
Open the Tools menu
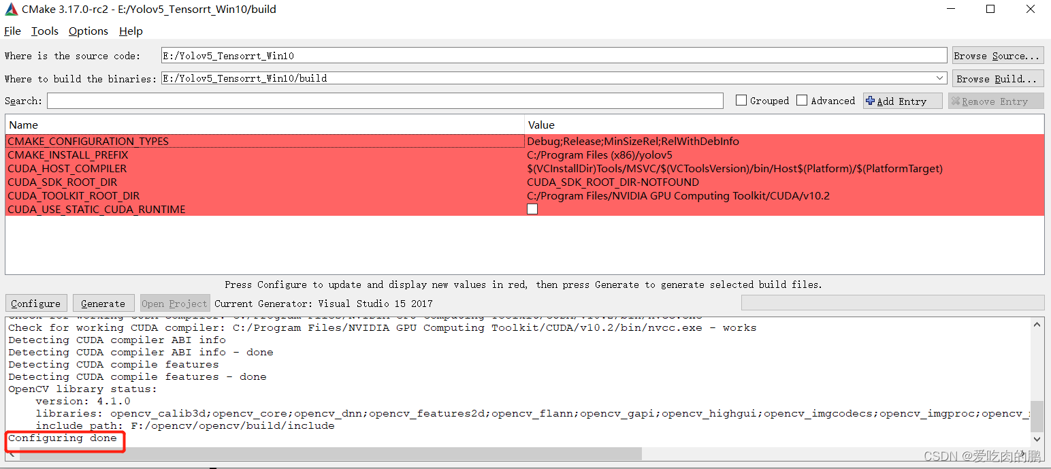pos(45,31)
